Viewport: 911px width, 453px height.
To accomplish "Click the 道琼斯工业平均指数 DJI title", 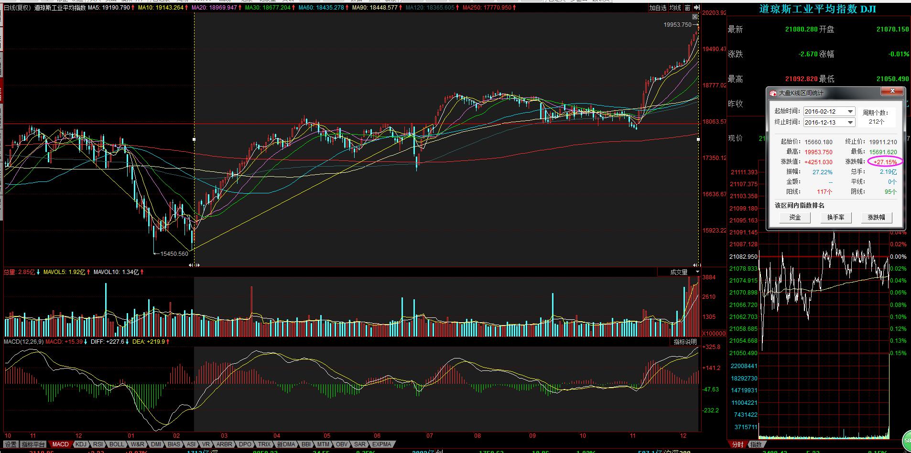I will [x=818, y=9].
